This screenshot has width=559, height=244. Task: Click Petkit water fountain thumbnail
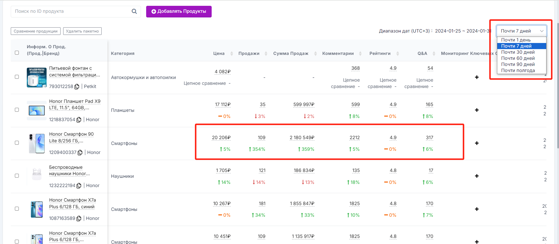pyautogui.click(x=37, y=77)
